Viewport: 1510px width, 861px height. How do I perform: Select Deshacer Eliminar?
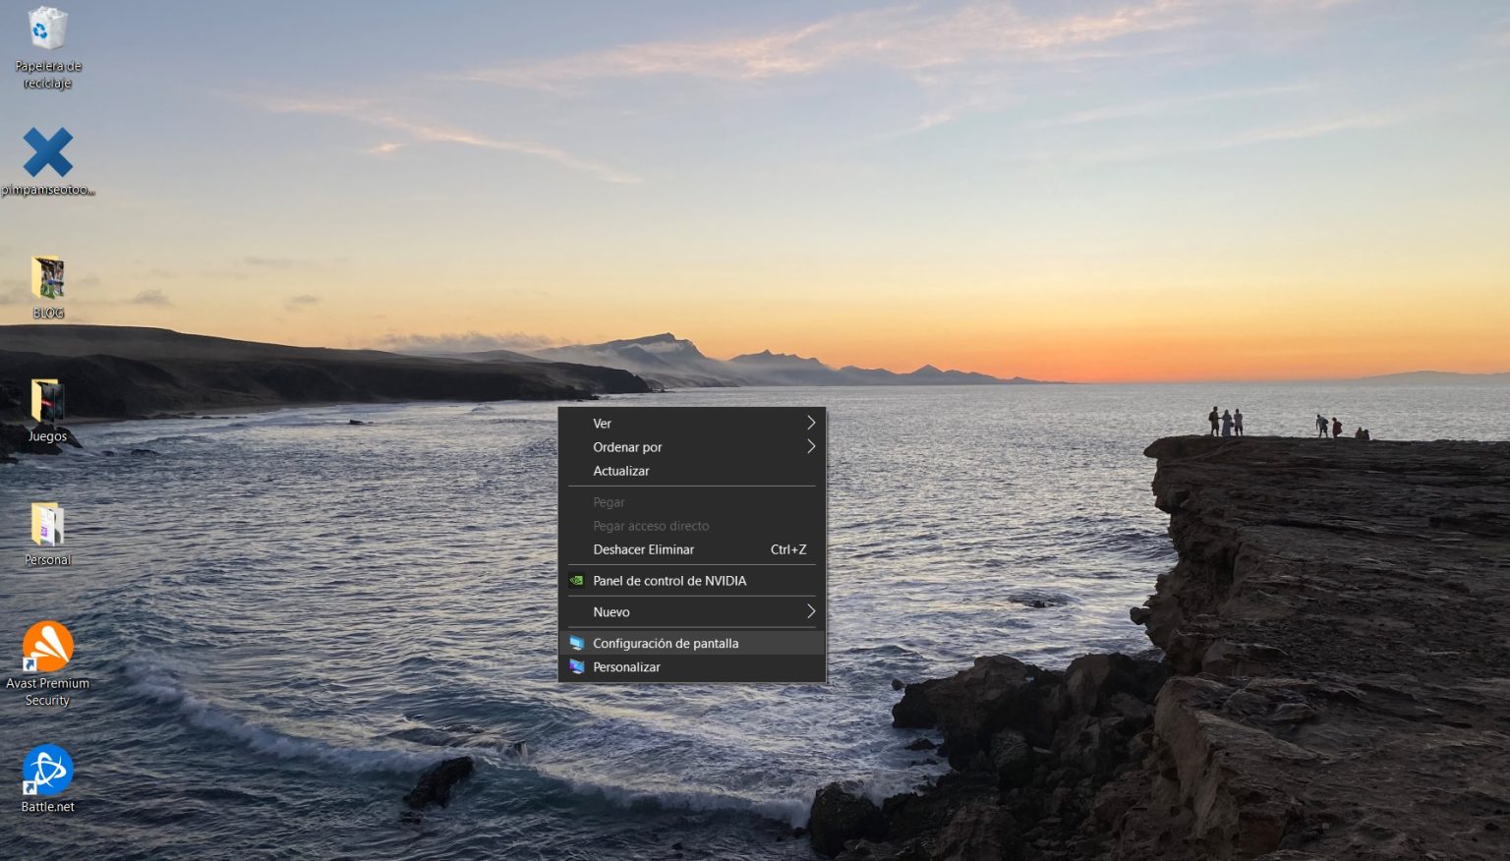coord(644,549)
